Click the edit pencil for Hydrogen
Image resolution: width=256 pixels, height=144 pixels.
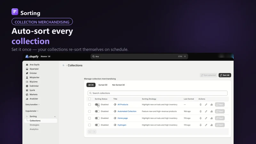(x=206, y=125)
